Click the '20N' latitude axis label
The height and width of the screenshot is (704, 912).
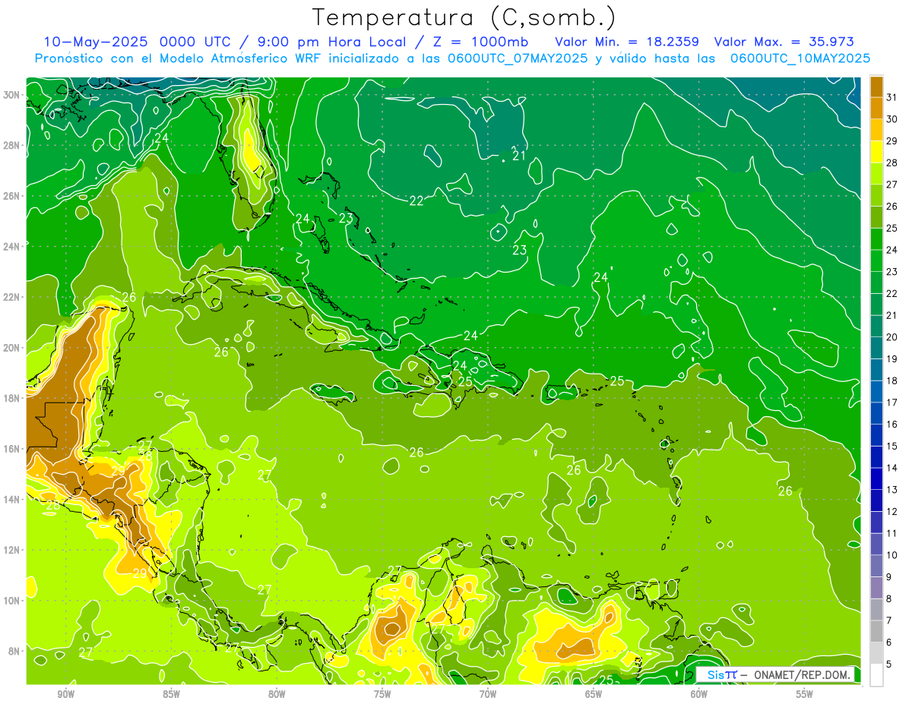pos(12,348)
